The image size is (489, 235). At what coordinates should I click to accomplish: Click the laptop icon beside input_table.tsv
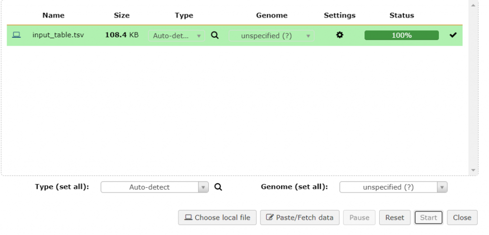(16, 35)
